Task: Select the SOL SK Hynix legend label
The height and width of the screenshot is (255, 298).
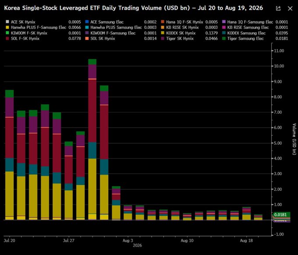Action: point(103,39)
